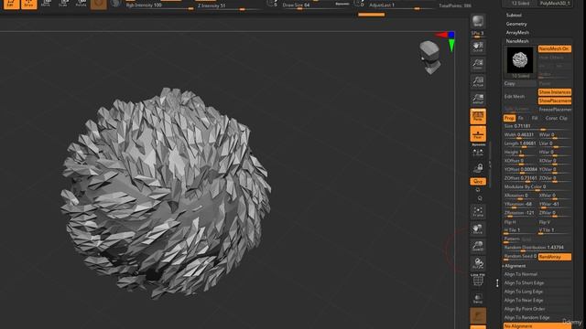Click the Z Intensity slider

click(x=230, y=6)
